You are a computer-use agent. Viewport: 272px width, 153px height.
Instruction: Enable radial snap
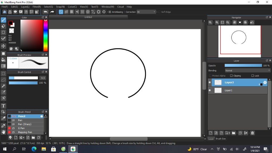point(82,12)
